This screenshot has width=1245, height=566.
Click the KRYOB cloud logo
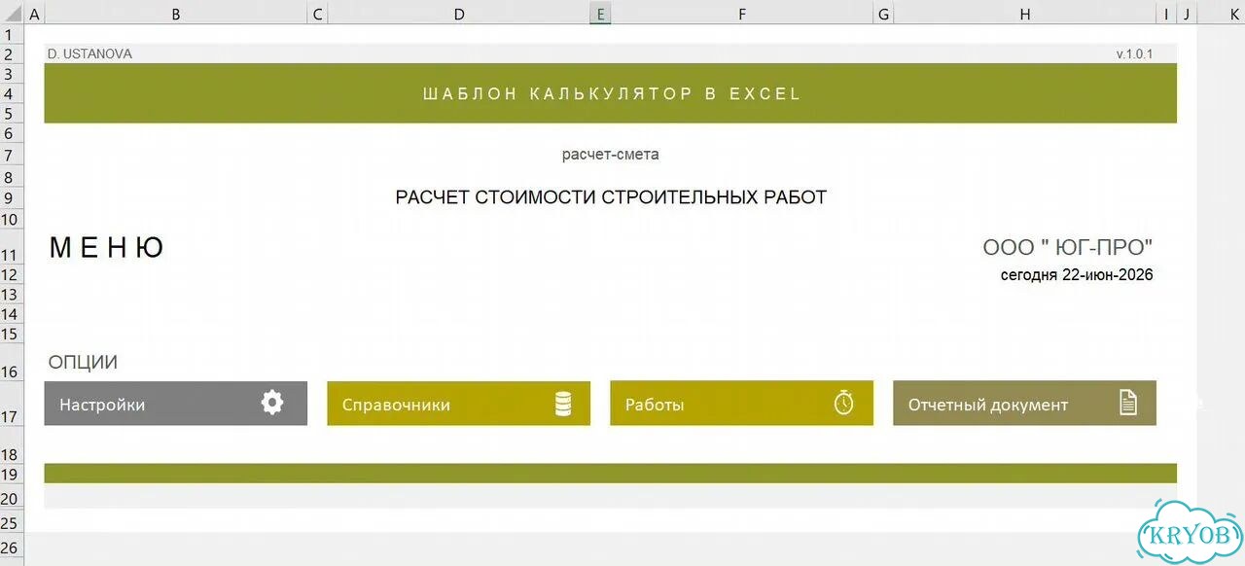(x=1190, y=533)
